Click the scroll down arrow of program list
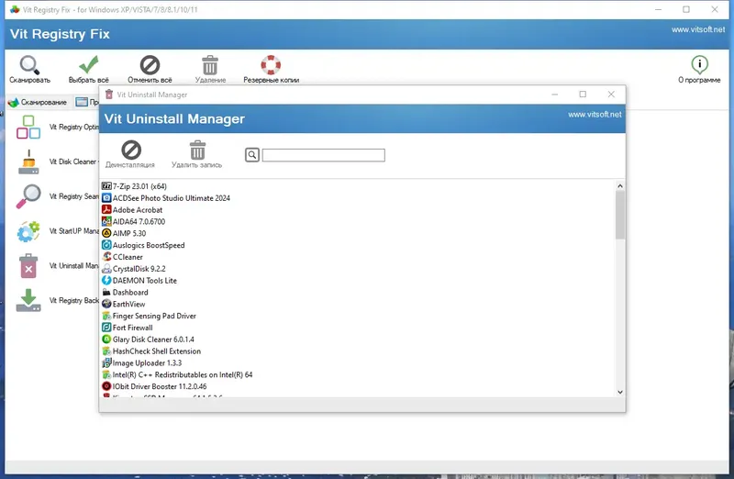 620,392
